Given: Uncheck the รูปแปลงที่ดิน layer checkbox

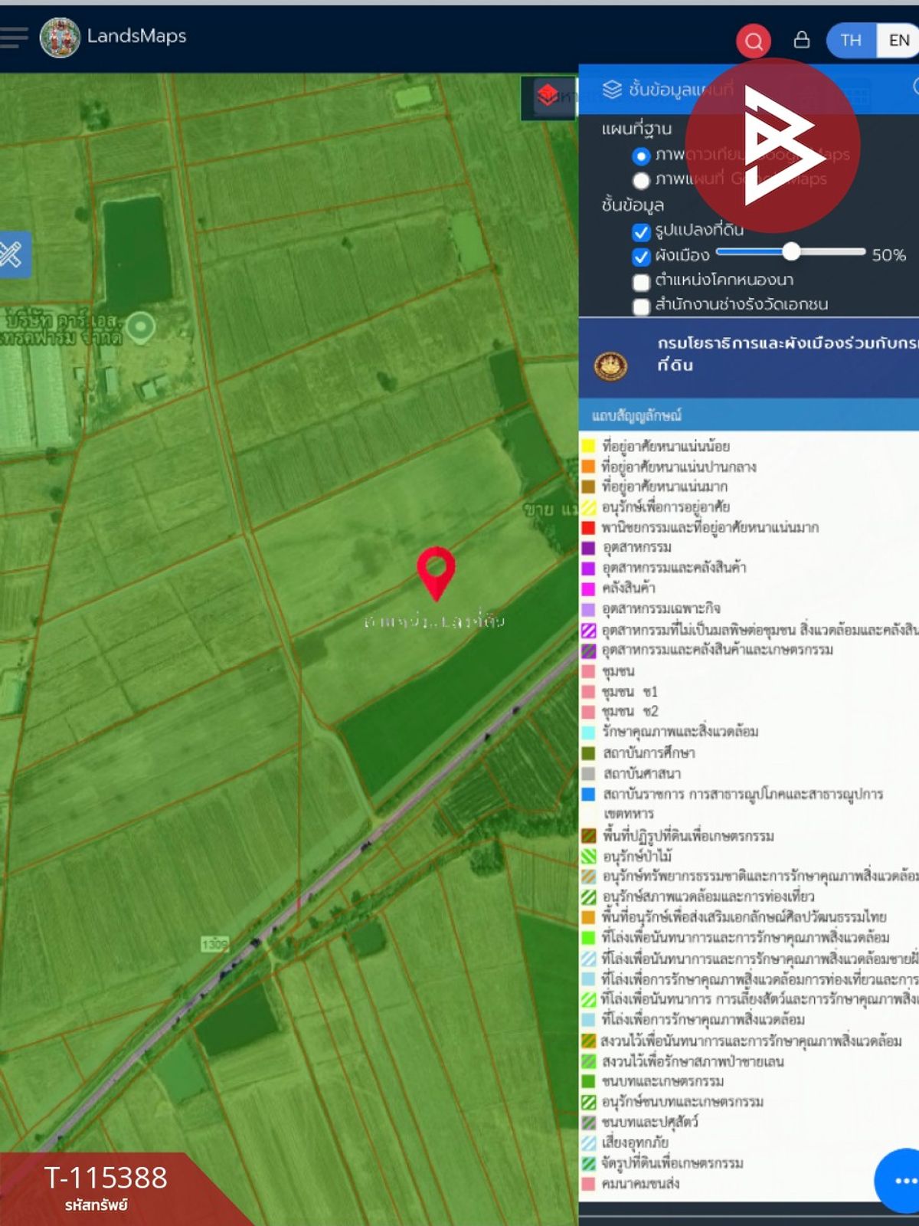Looking at the screenshot, I should [x=642, y=232].
